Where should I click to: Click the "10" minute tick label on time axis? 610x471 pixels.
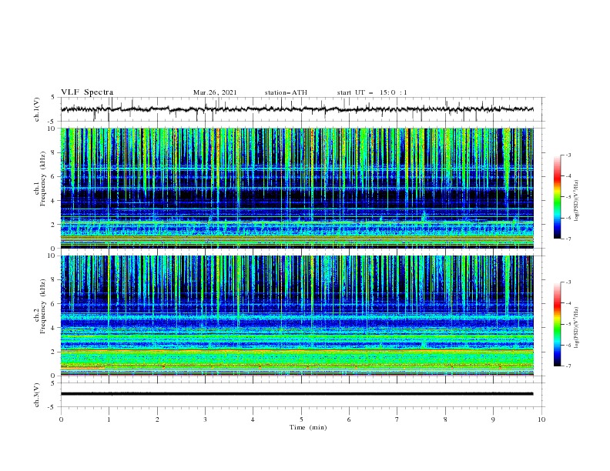(541, 419)
